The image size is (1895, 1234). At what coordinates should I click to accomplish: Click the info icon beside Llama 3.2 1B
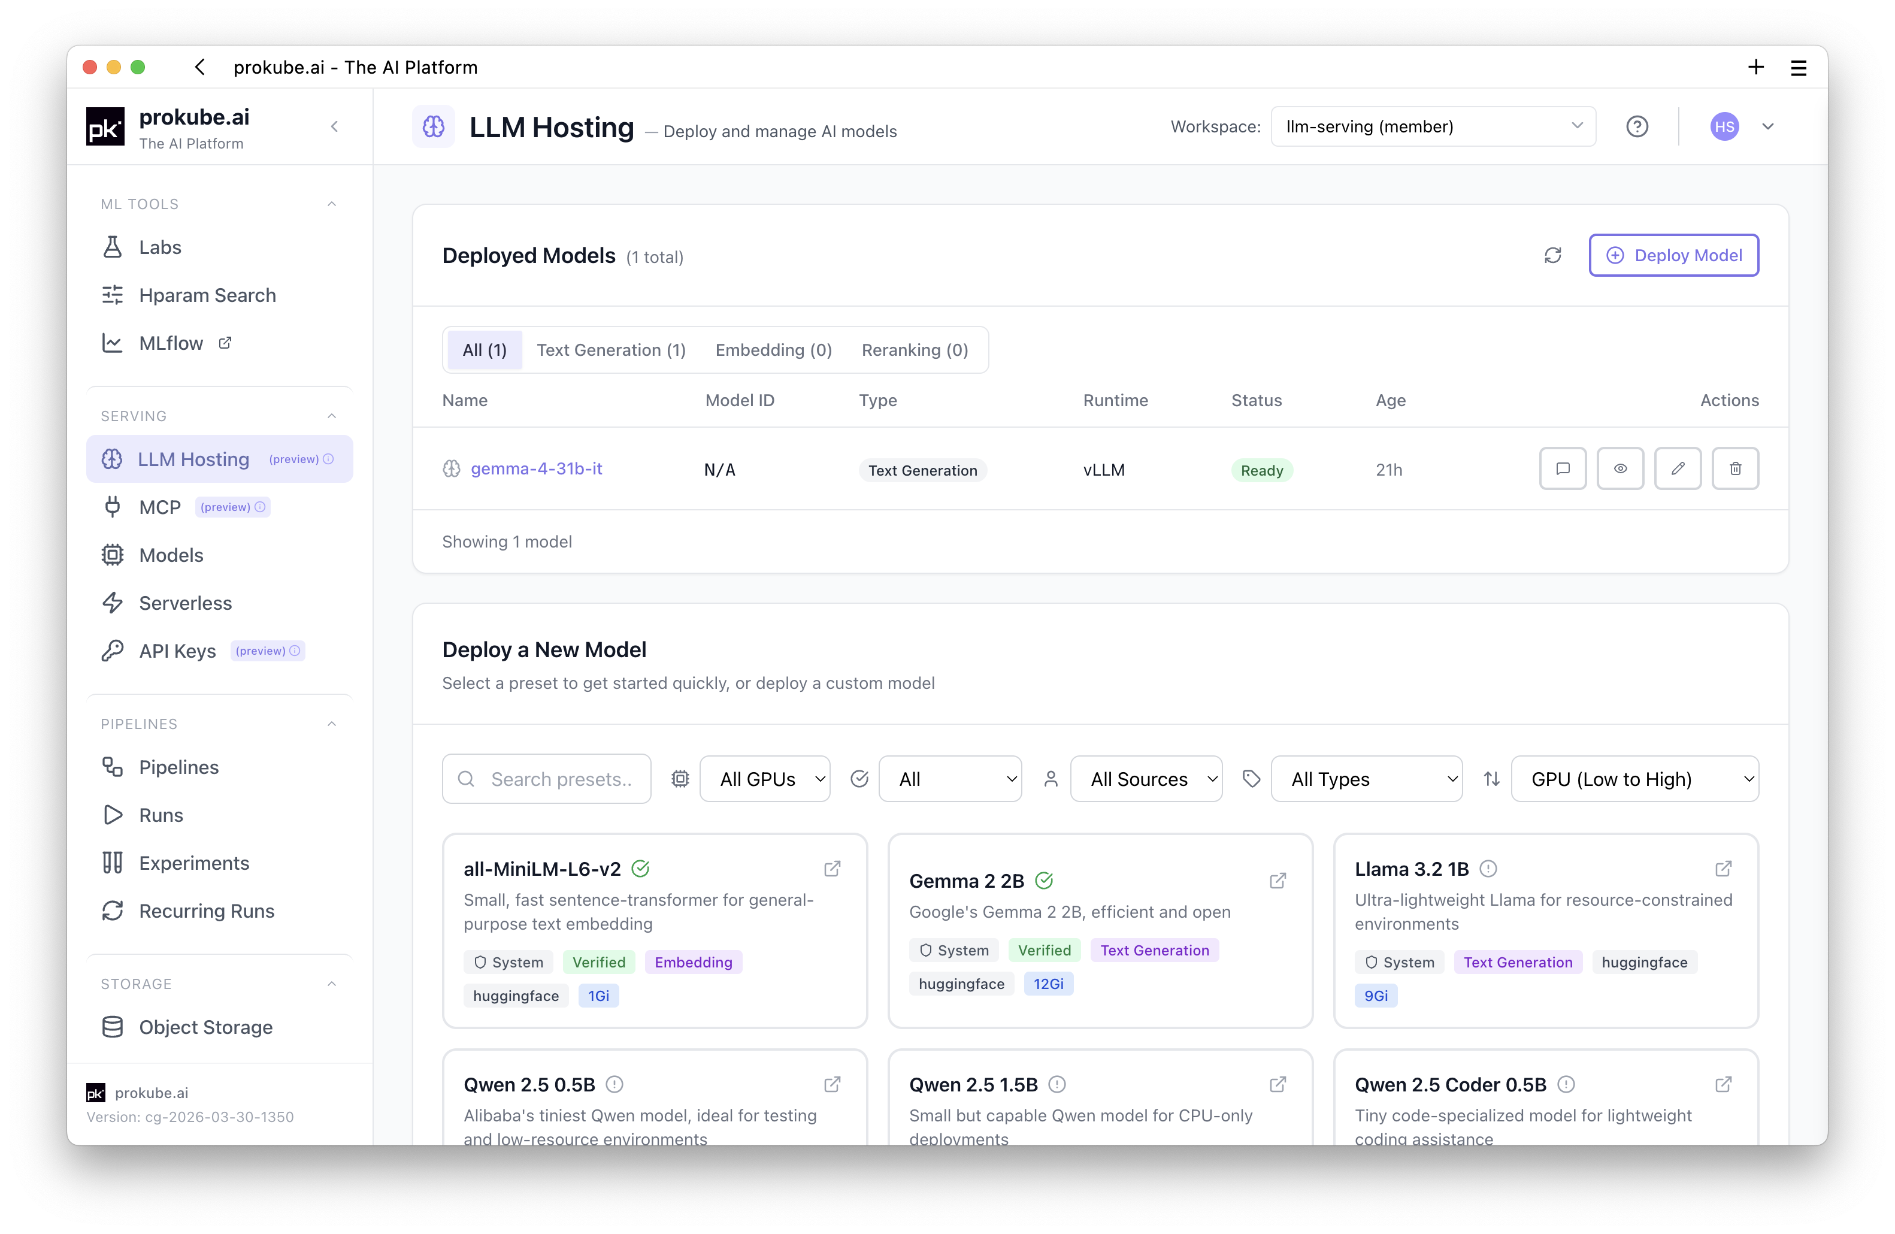click(1487, 869)
